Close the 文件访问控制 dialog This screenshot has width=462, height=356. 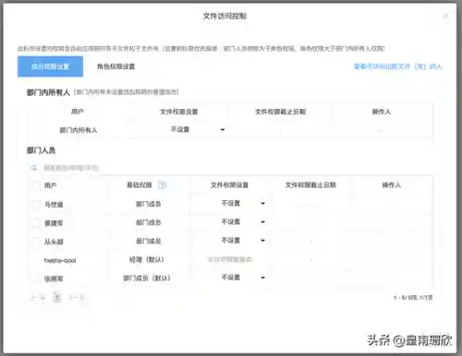coord(445,16)
